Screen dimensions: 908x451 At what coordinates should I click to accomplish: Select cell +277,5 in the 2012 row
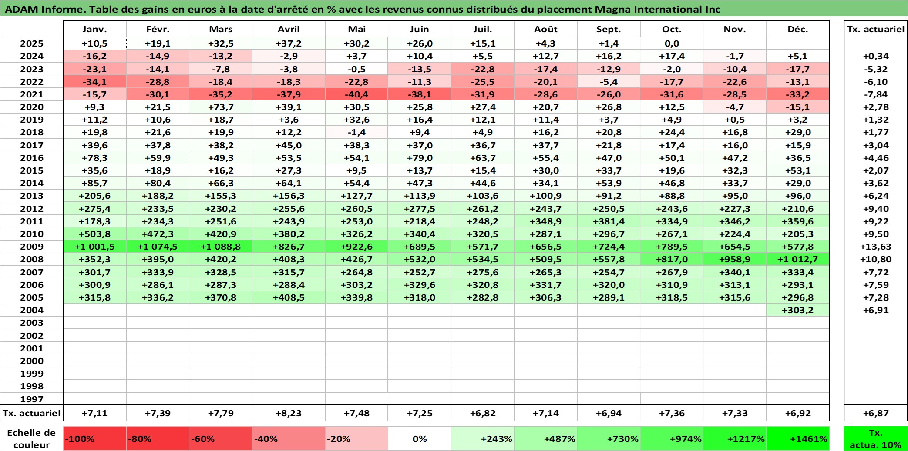(x=420, y=209)
